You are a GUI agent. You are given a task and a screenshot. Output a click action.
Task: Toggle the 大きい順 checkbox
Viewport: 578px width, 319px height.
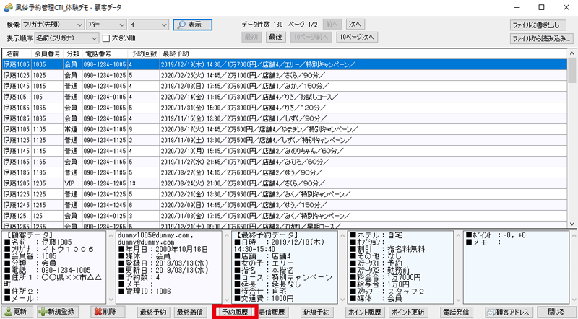pos(106,38)
